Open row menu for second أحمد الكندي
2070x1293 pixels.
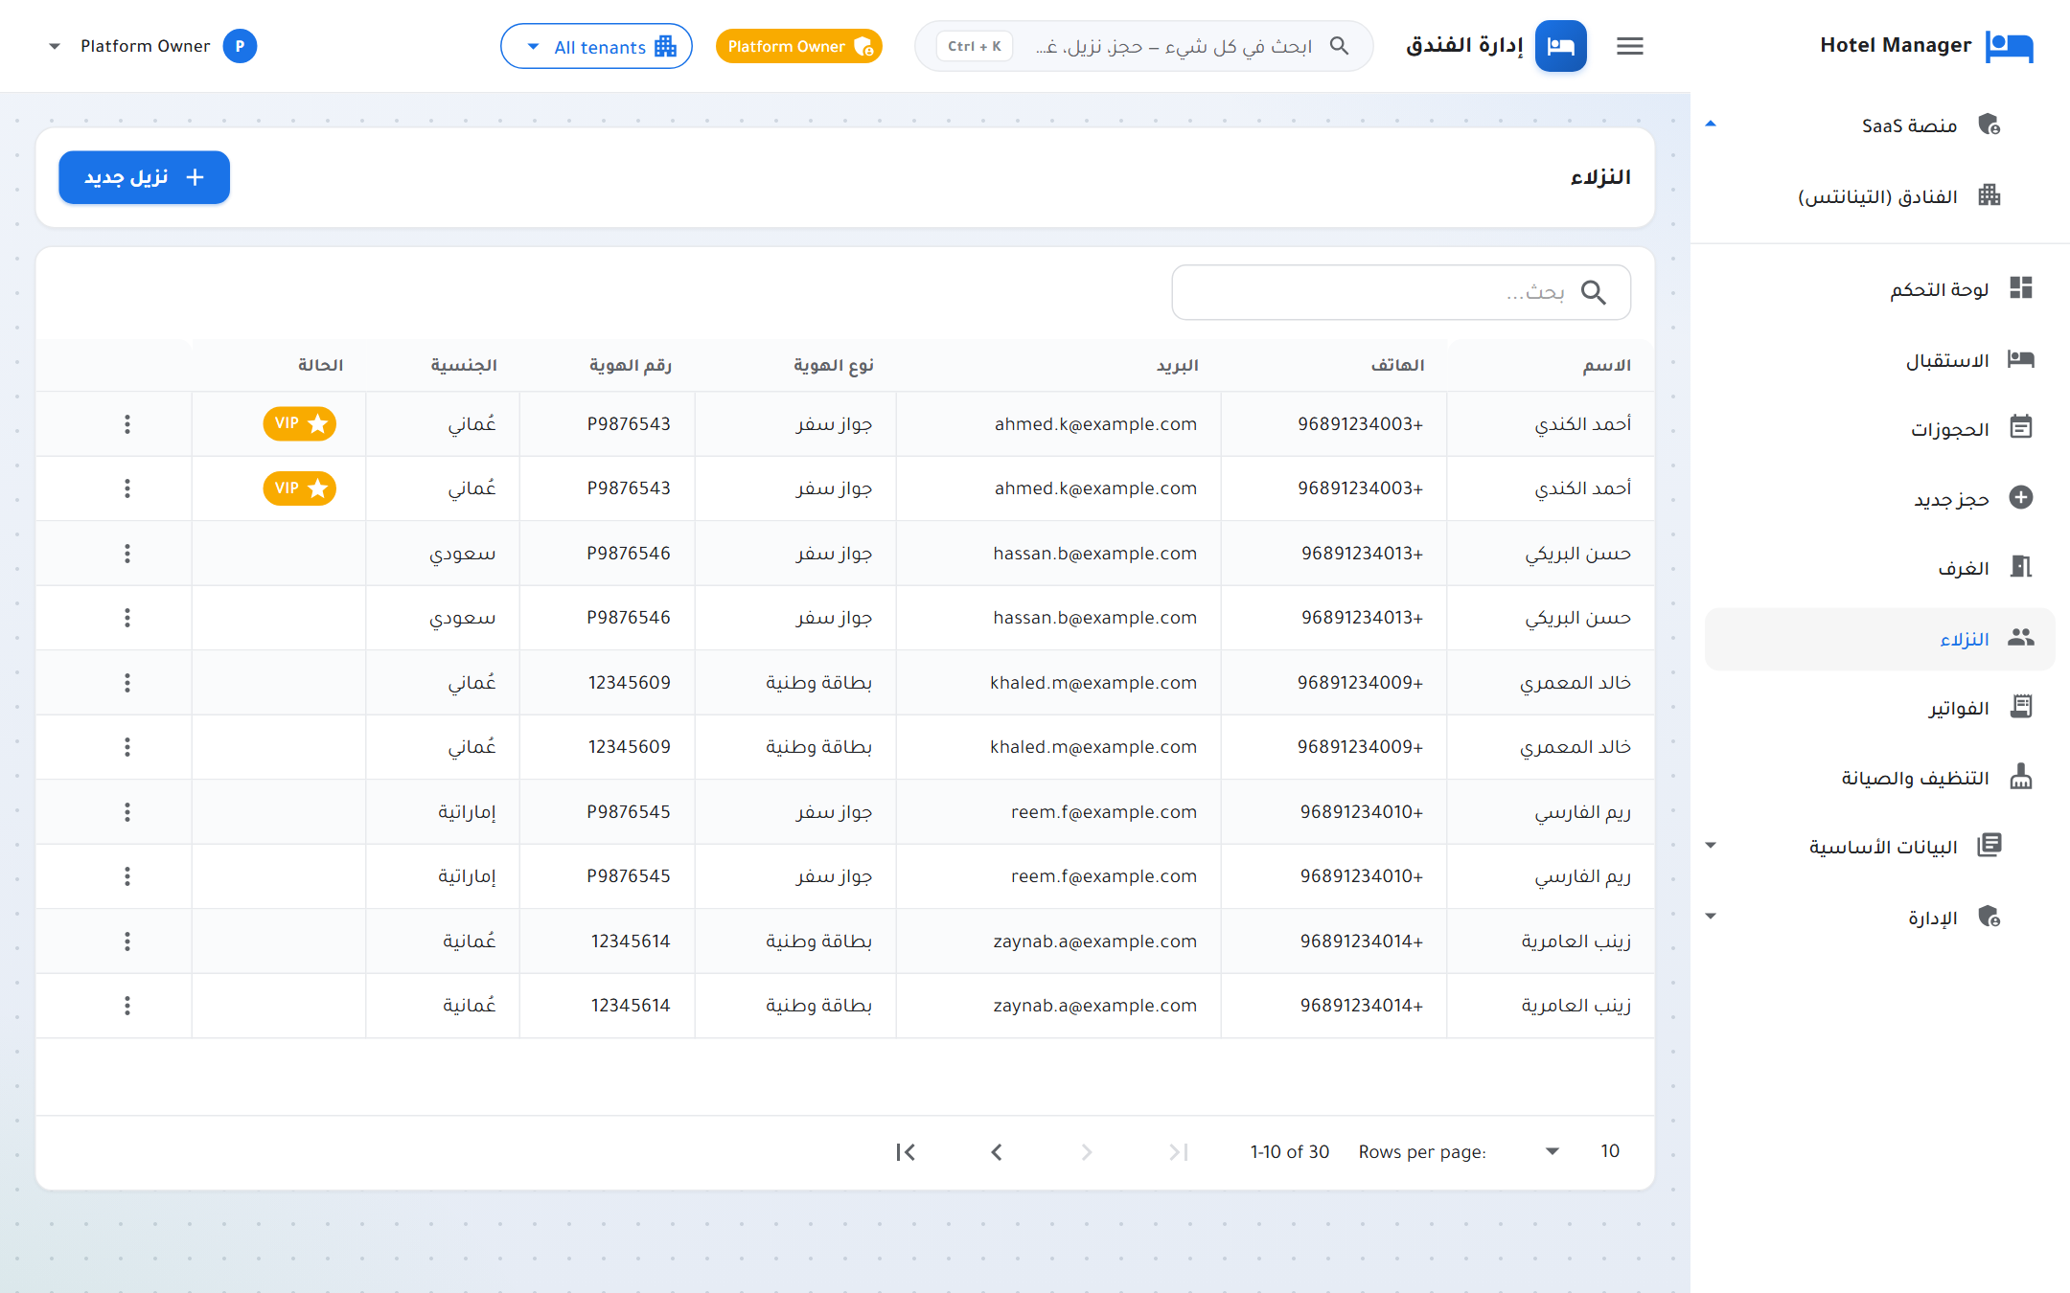[x=126, y=488]
